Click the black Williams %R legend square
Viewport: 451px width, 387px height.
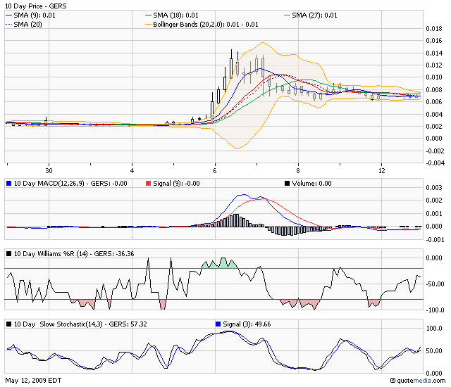pyautogui.click(x=8, y=253)
